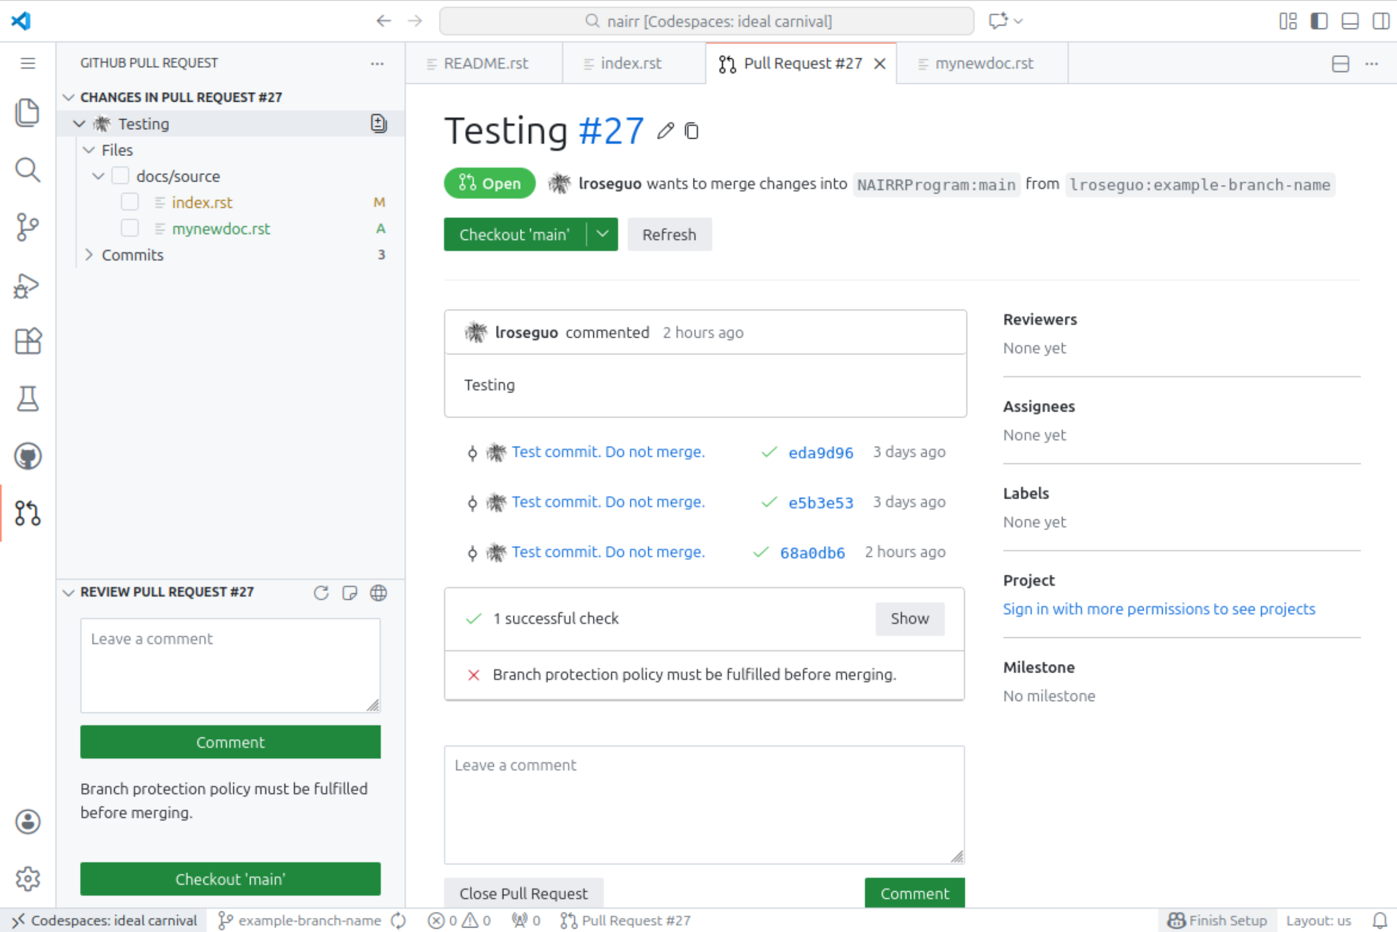Viewport: 1397px width, 932px height.
Task: Open GitHub Pull Request panel more actions
Action: [x=377, y=63]
